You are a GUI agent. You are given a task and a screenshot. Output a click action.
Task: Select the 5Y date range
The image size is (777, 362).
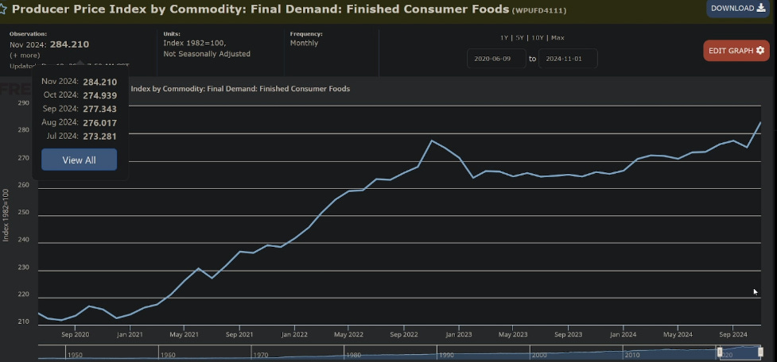coord(519,37)
